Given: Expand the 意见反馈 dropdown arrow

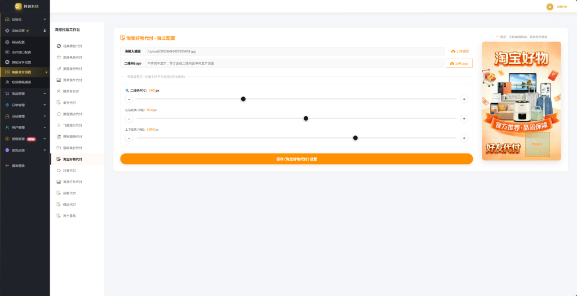Looking at the screenshot, I should tap(45, 150).
